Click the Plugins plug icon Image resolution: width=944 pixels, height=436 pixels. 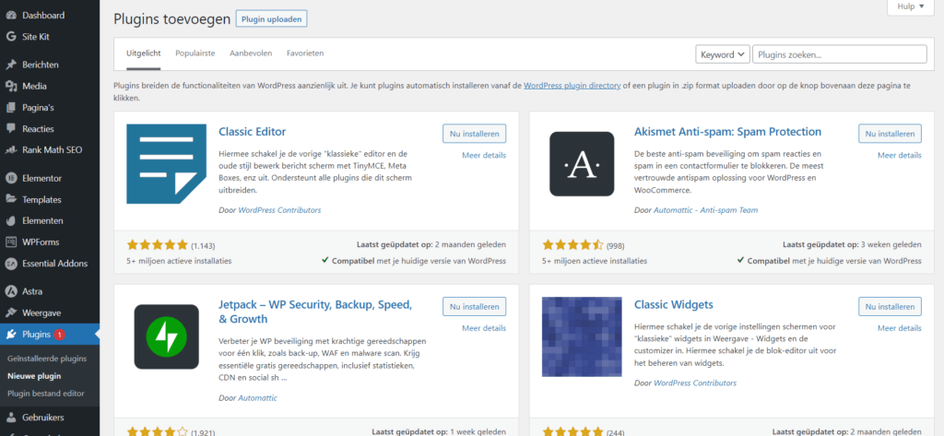(x=11, y=335)
